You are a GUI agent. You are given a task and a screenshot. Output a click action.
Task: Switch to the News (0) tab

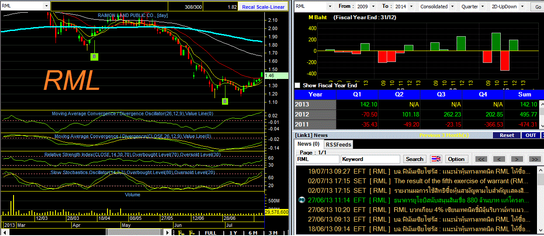pyautogui.click(x=308, y=144)
